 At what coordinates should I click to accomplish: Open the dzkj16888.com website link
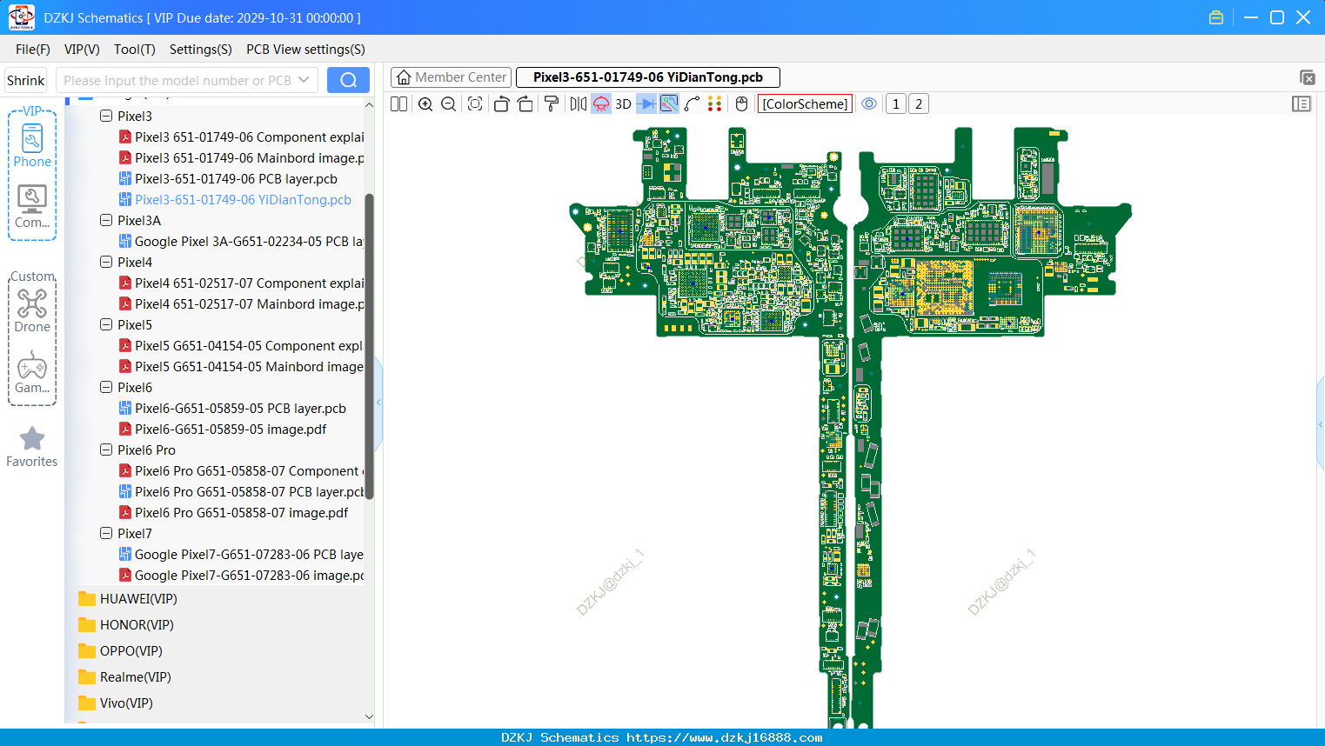tap(725, 737)
